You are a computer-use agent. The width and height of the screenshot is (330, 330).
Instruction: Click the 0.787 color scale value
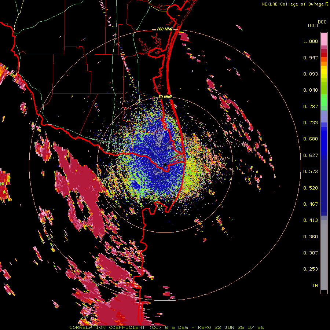point(311,106)
